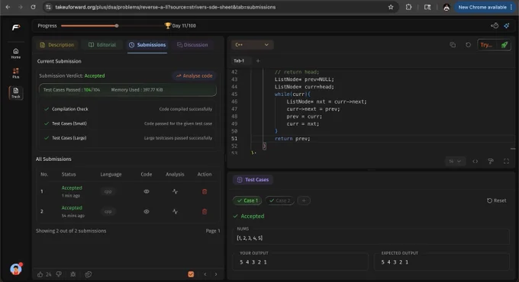Reset code with the refresh icon
The image size is (519, 282).
tap(468, 45)
